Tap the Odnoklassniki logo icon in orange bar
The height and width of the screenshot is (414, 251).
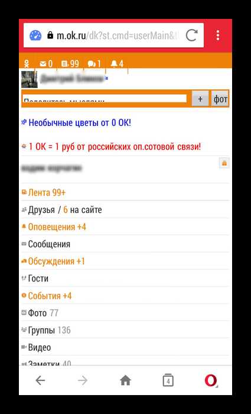[27, 64]
